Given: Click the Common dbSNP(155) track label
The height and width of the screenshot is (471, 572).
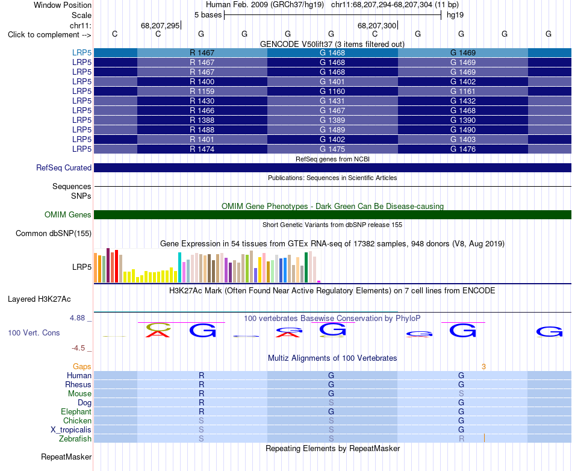Looking at the screenshot, I should (x=54, y=234).
